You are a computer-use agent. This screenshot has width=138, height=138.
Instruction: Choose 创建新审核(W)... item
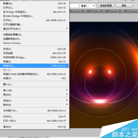pyautogui.click(x=34, y=39)
